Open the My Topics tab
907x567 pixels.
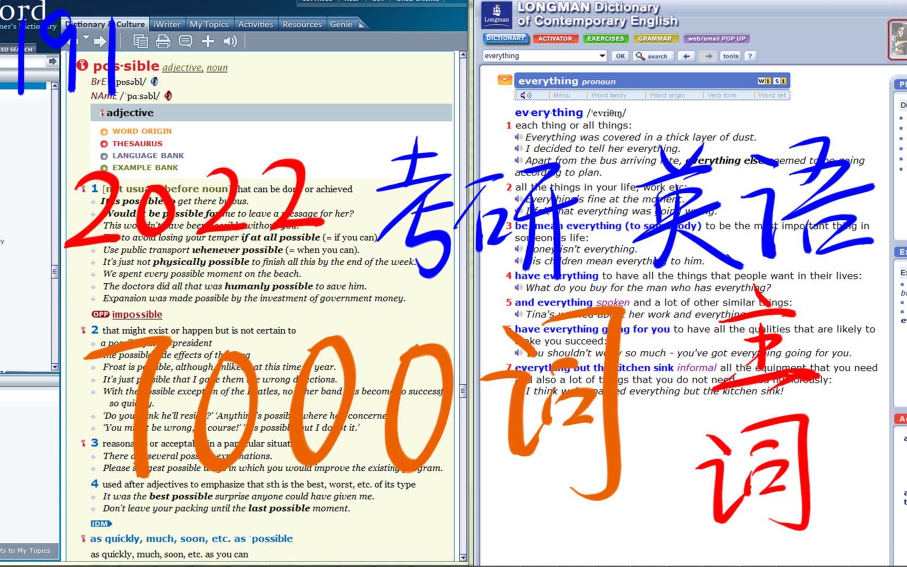209,24
